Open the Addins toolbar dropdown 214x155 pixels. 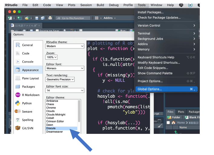pyautogui.click(x=110, y=18)
